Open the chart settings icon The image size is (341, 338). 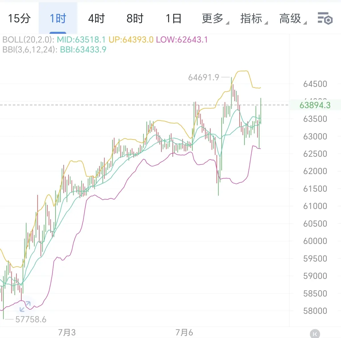click(x=325, y=18)
